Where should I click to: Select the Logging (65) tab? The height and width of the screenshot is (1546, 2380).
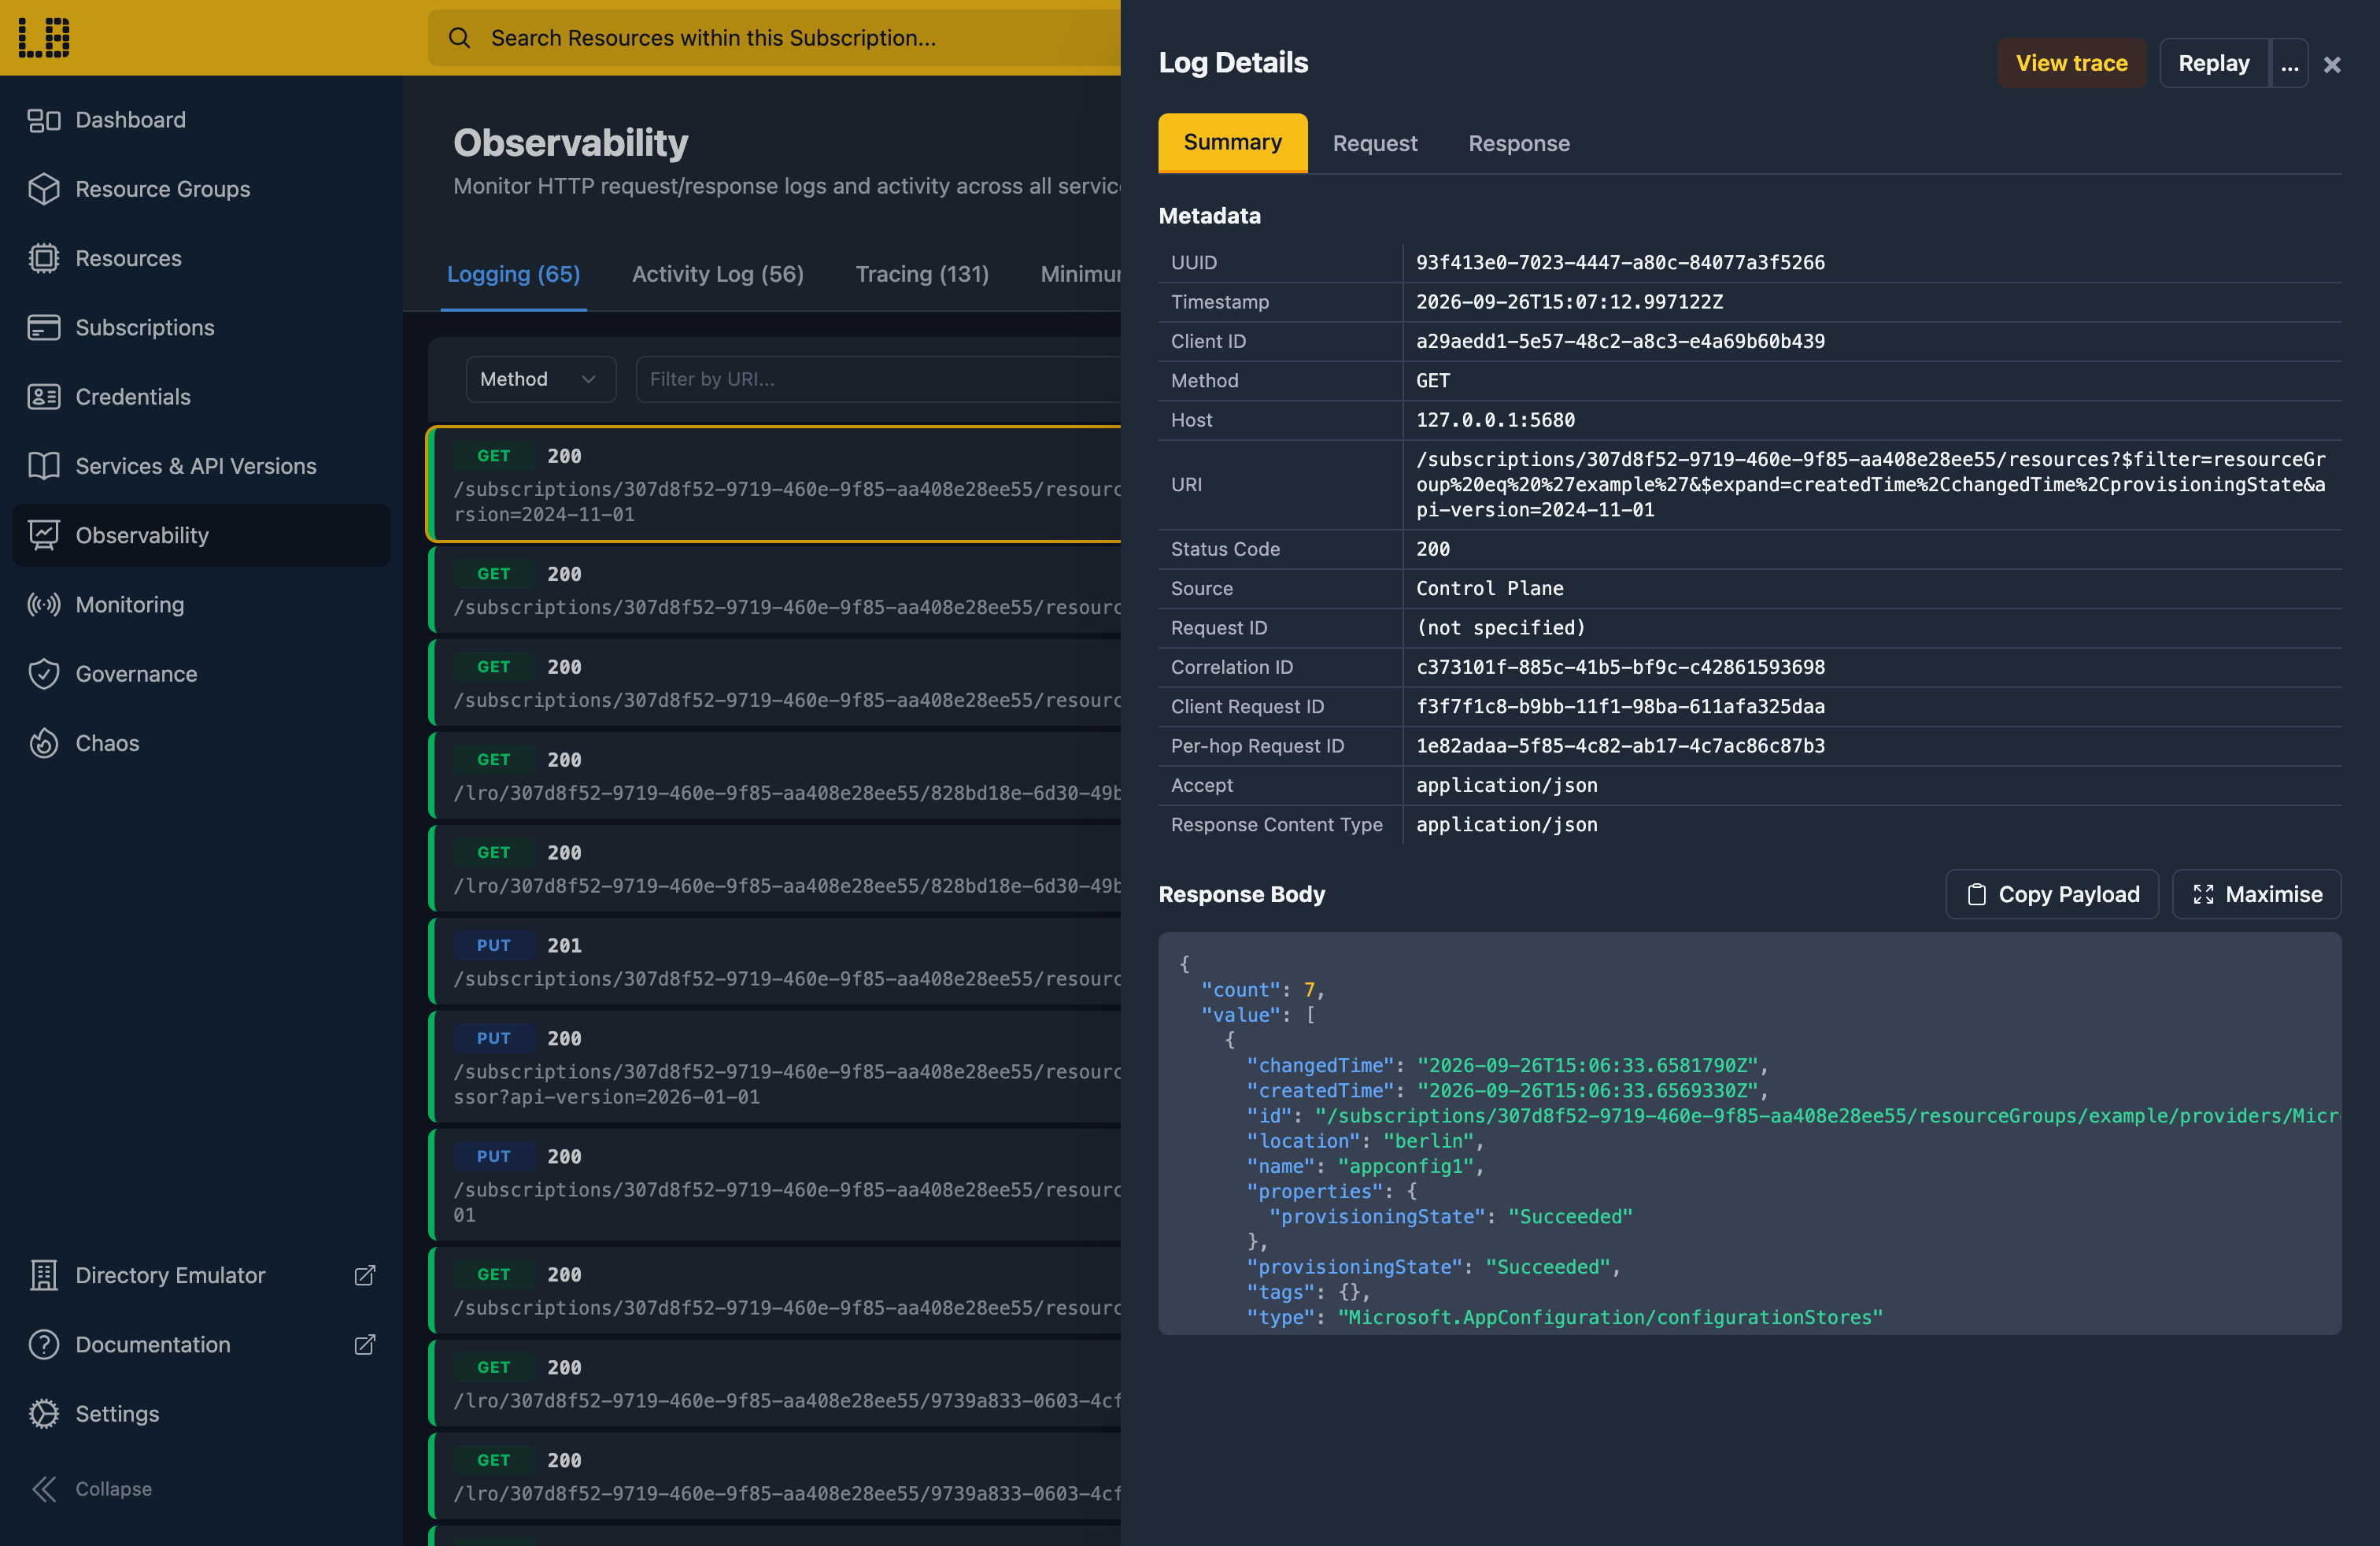(x=513, y=274)
